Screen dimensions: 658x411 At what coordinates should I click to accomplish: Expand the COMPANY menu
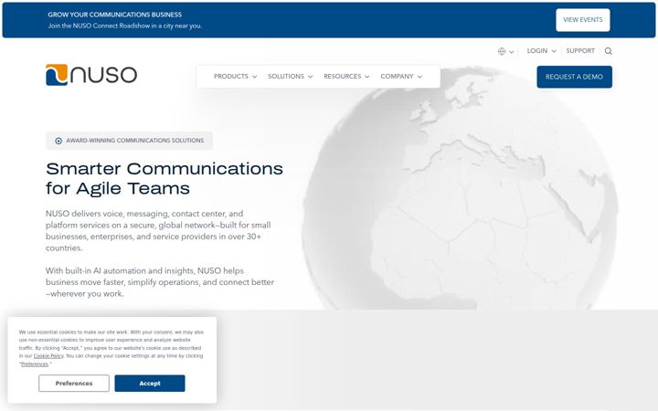[401, 77]
